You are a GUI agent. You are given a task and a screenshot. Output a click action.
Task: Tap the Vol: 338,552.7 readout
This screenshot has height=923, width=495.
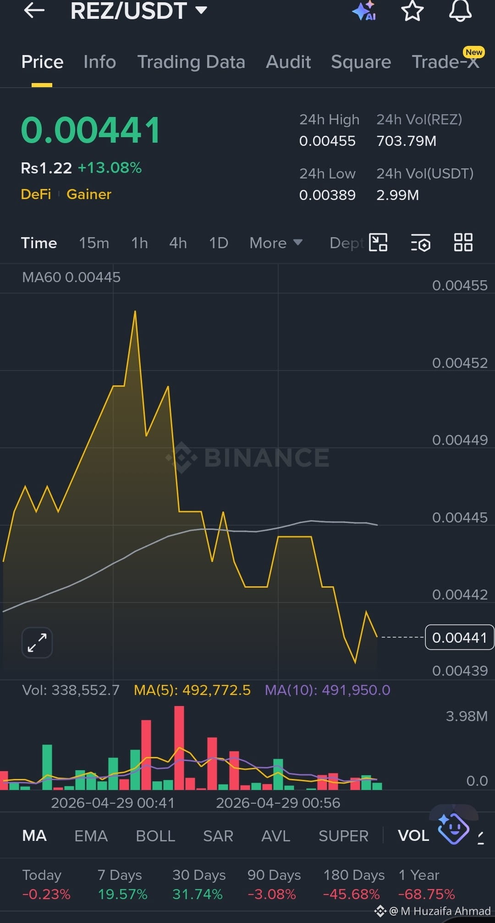pos(71,690)
